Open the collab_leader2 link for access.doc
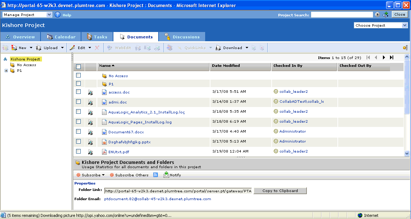The image size is (411, 219). (x=294, y=91)
